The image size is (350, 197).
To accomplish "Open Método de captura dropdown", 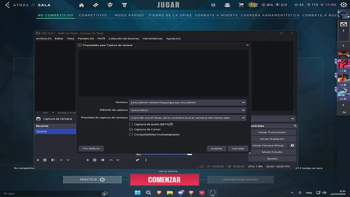I will coord(187,110).
